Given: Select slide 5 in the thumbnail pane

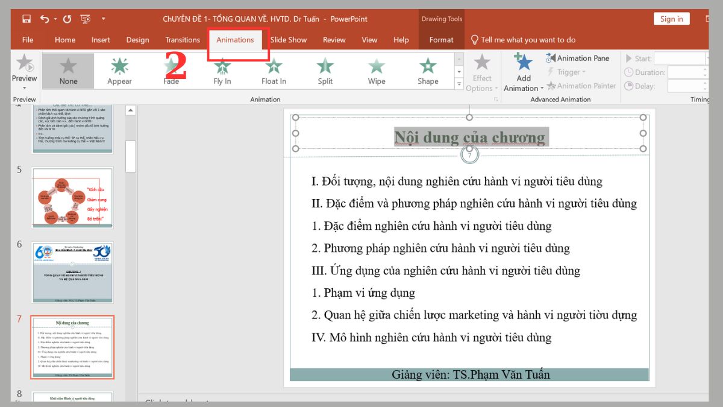Looking at the screenshot, I should [72, 197].
